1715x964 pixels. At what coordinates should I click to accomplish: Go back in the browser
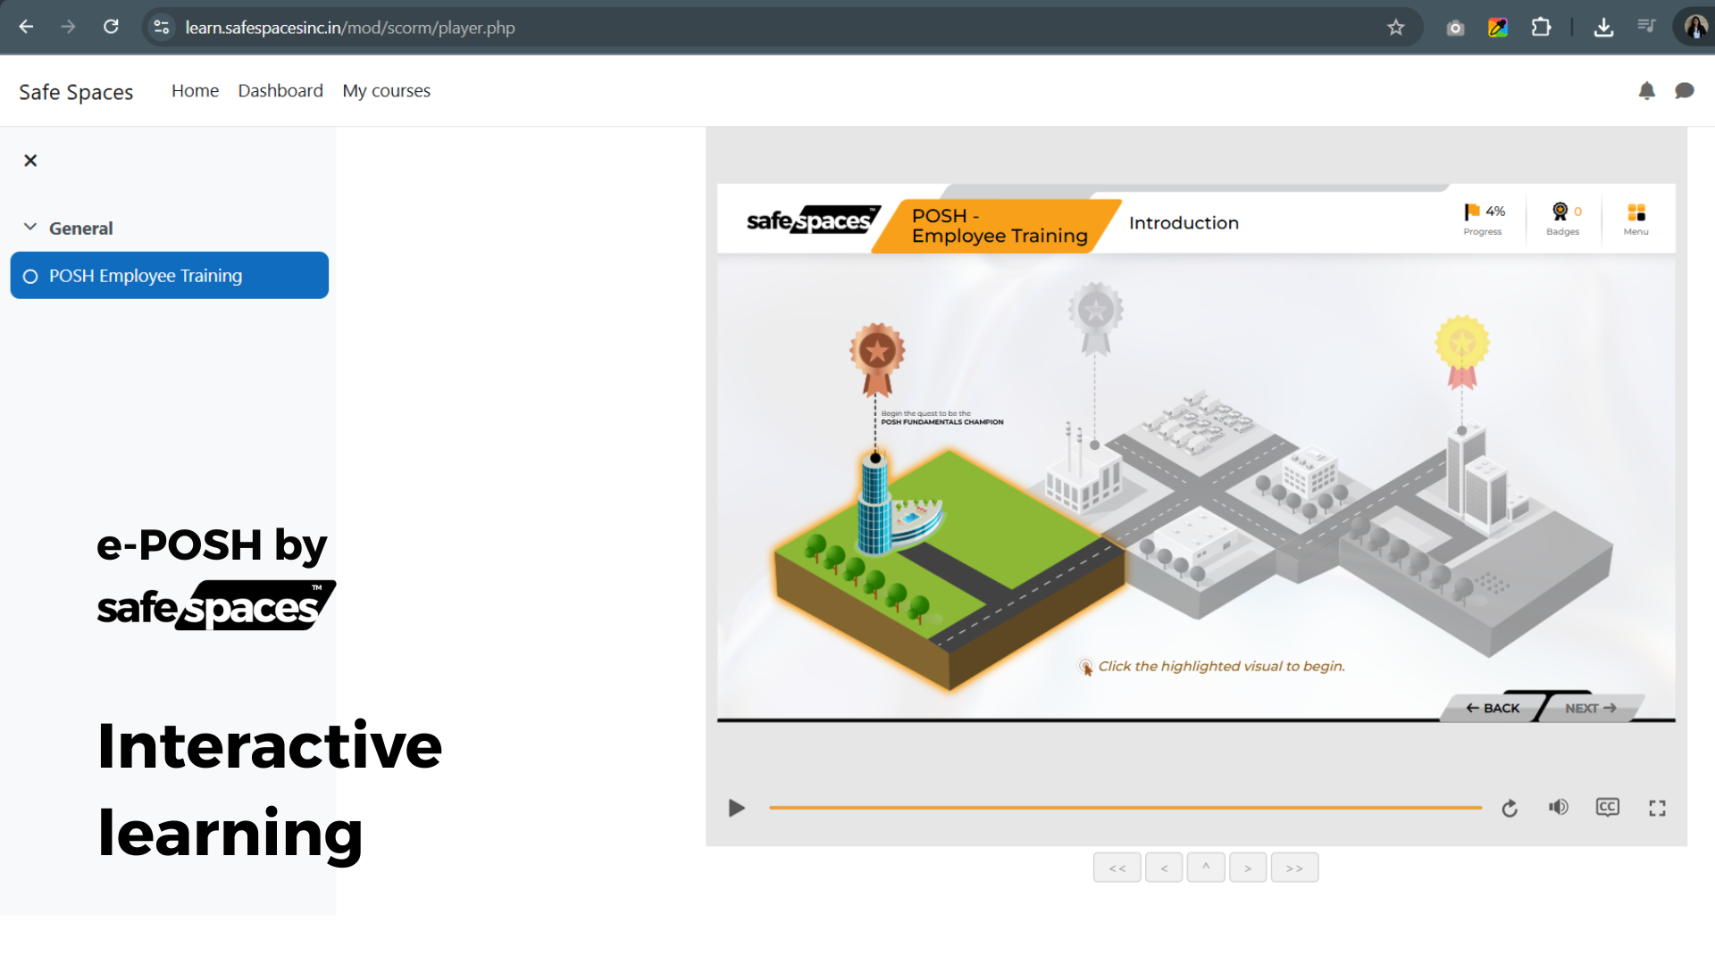(x=26, y=27)
